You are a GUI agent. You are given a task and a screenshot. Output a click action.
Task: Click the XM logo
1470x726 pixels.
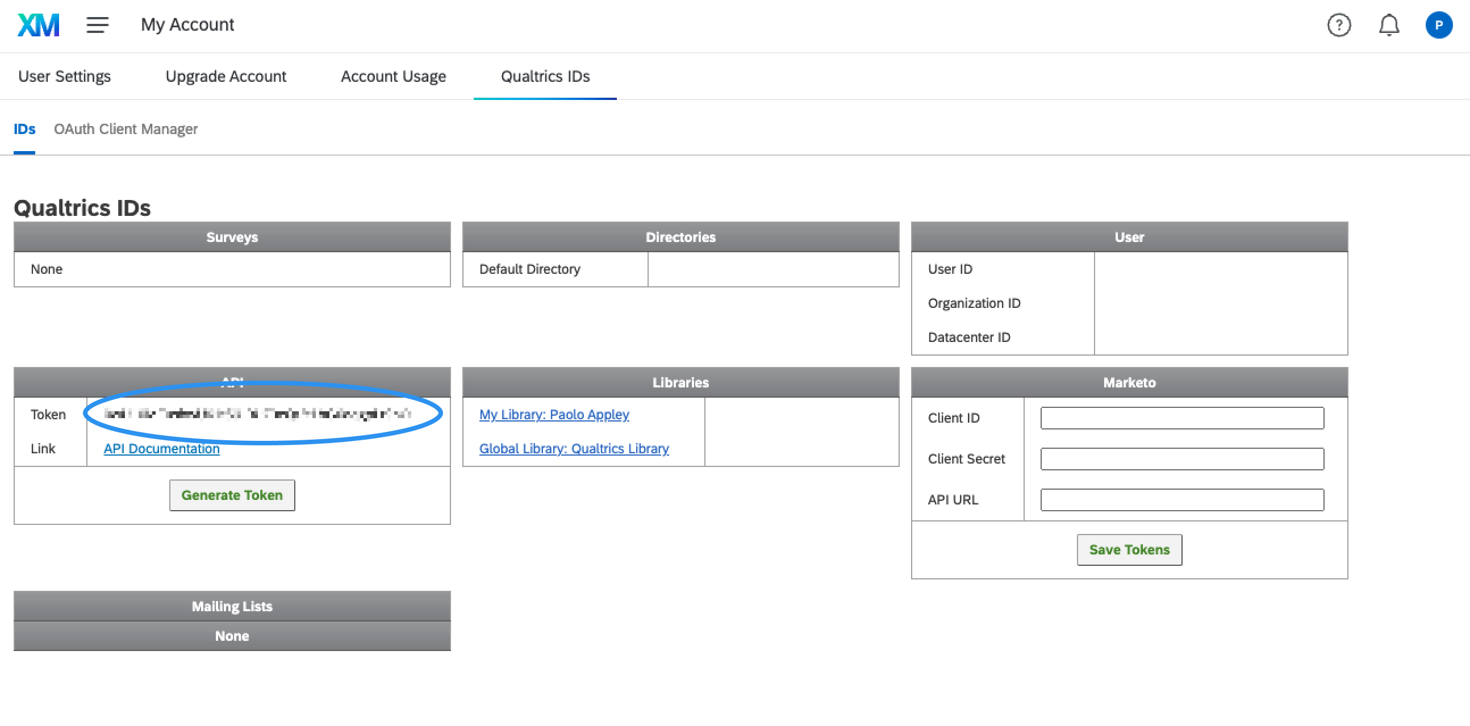38,25
